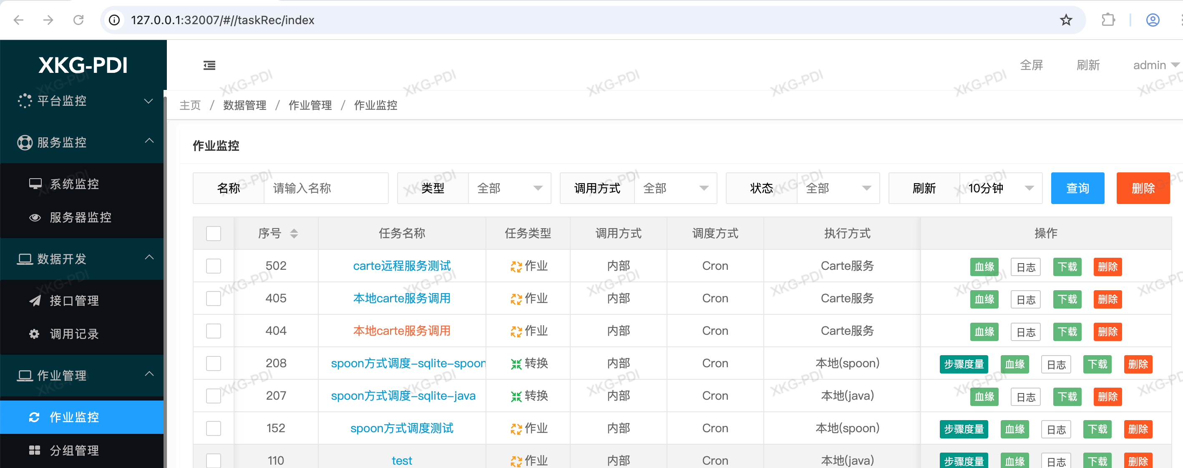Open 系统监控 in the sidebar
The width and height of the screenshot is (1183, 468).
(x=73, y=183)
